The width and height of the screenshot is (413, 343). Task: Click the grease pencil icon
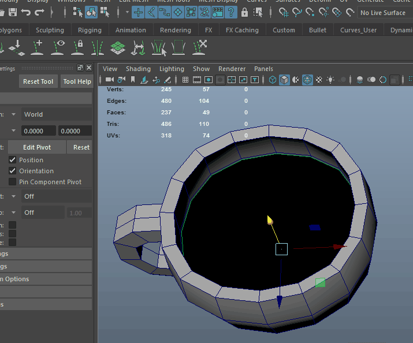click(x=168, y=80)
